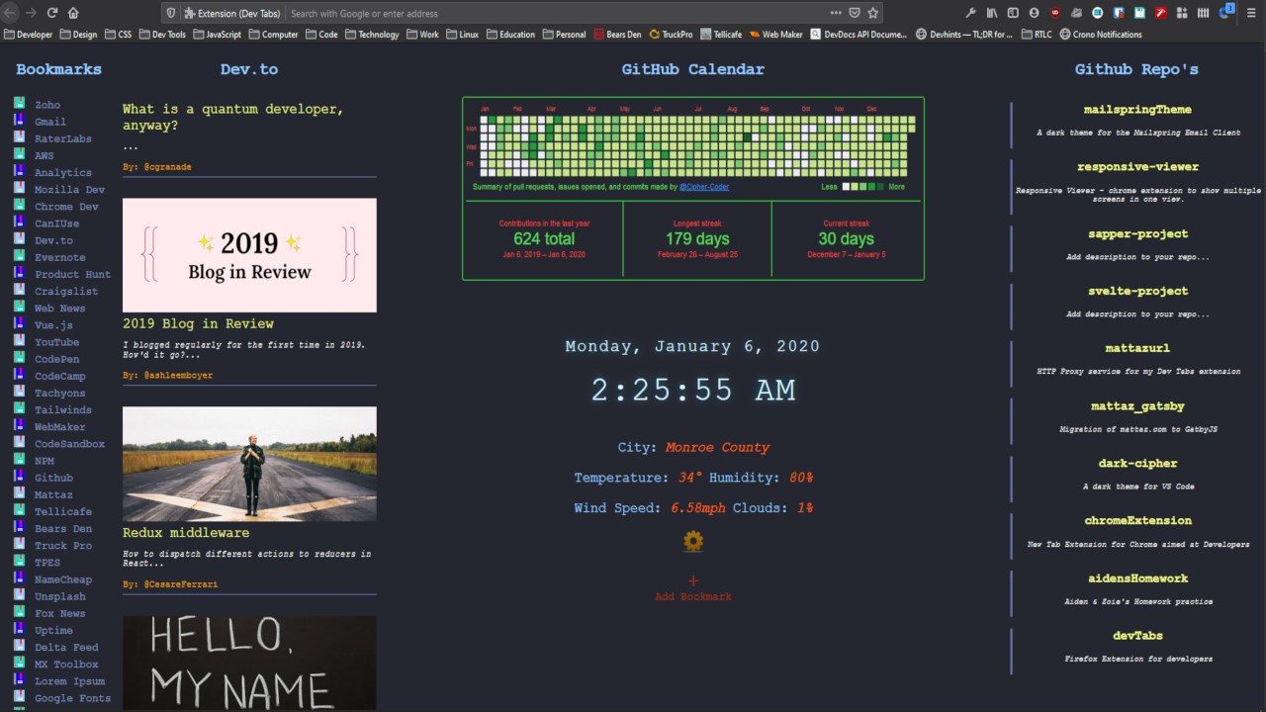Open the Dev Tools bookmarks folder
Screen dimensions: 1266x712
[x=162, y=34]
